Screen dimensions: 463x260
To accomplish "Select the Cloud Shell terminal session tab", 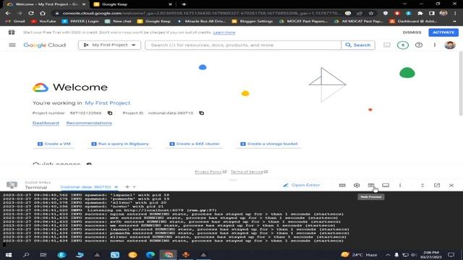I will (85, 187).
